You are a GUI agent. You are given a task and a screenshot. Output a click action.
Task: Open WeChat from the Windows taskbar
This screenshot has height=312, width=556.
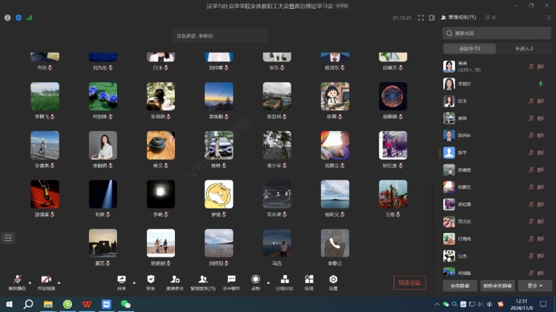pos(125,304)
